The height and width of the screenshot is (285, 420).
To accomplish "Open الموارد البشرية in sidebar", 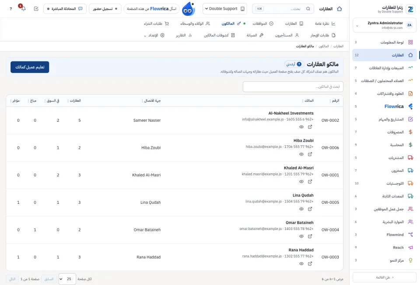I will 385,222.
